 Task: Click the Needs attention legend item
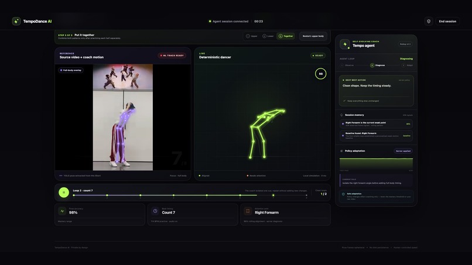(256, 175)
